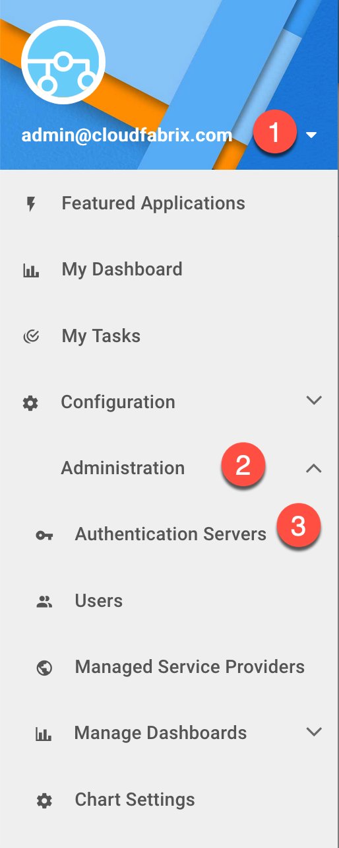Click the admin@cloudfabrix.com account label
The height and width of the screenshot is (848, 339).
click(x=127, y=135)
